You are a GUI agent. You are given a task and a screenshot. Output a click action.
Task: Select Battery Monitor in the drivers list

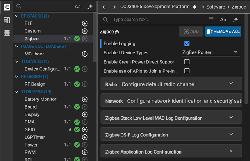40,99
